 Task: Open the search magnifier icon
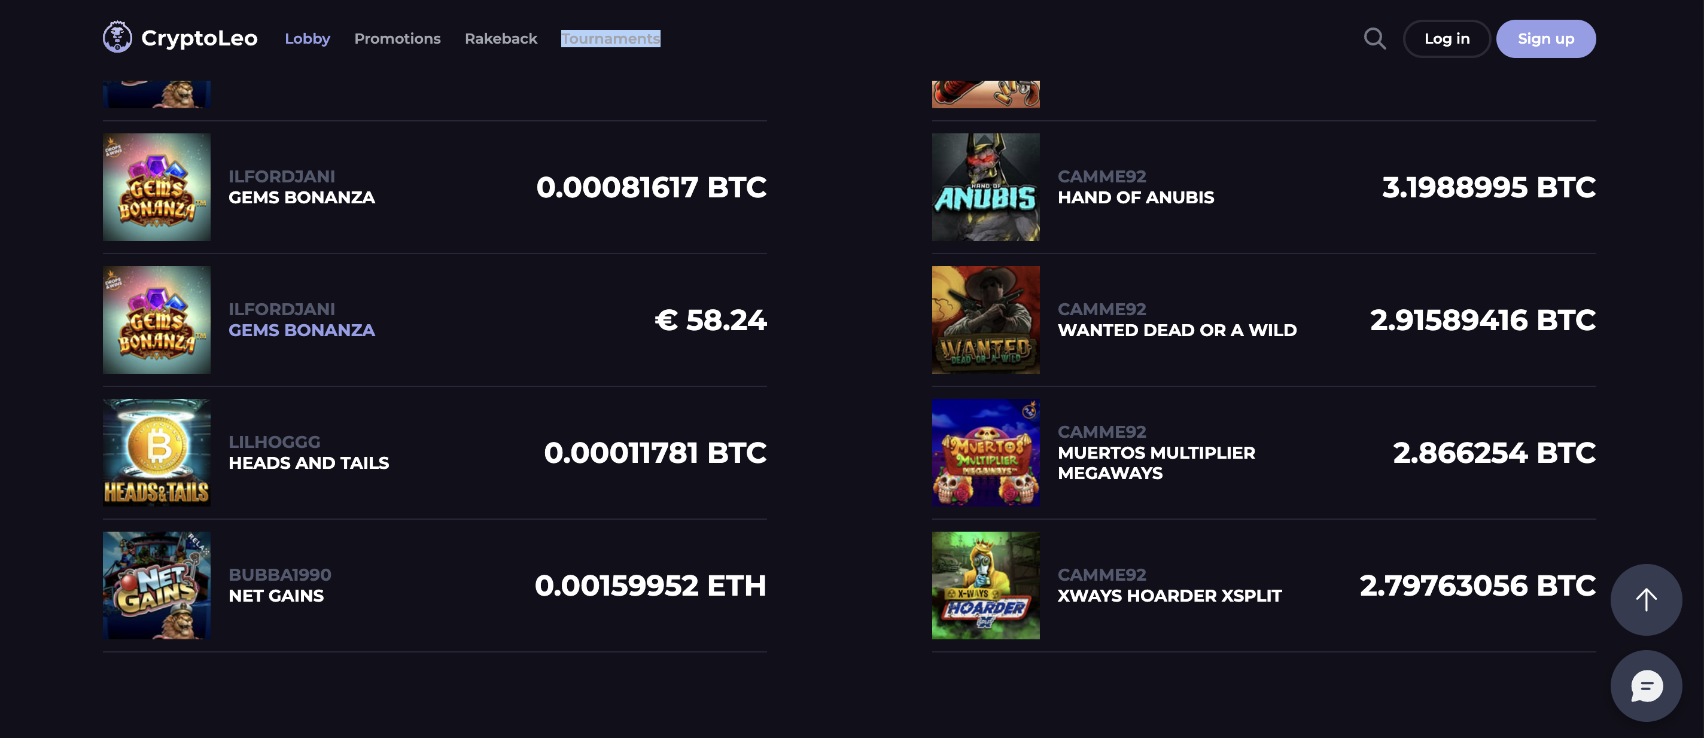tap(1374, 38)
